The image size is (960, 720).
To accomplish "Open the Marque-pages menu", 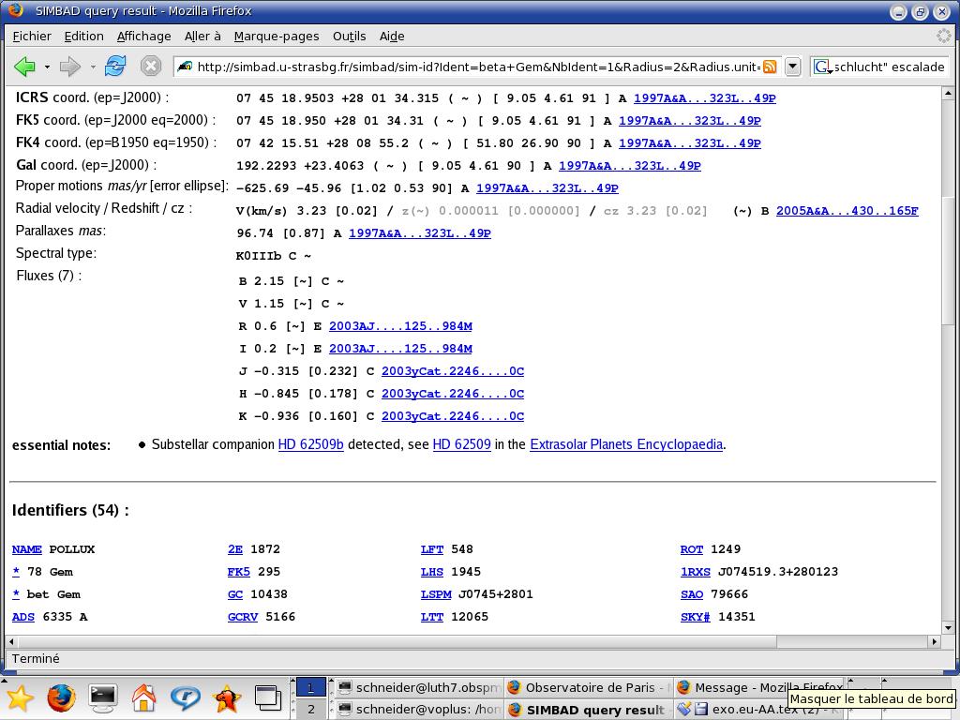I will pos(276,36).
